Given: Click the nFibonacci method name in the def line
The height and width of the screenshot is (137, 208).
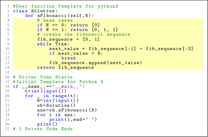Looking at the screenshot, I should [x=48, y=16].
